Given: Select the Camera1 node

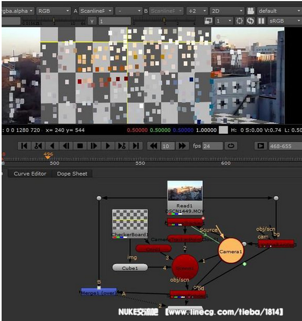Looking at the screenshot, I should point(231,250).
